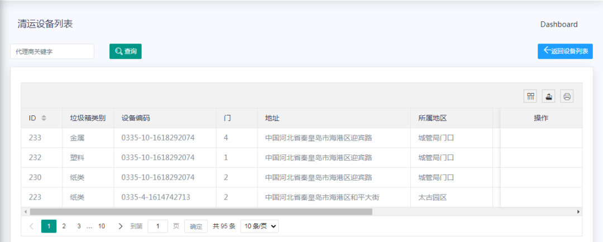Viewport: 603px width, 242px height.
Task: Select the ID cell 233
Action: (x=41, y=138)
